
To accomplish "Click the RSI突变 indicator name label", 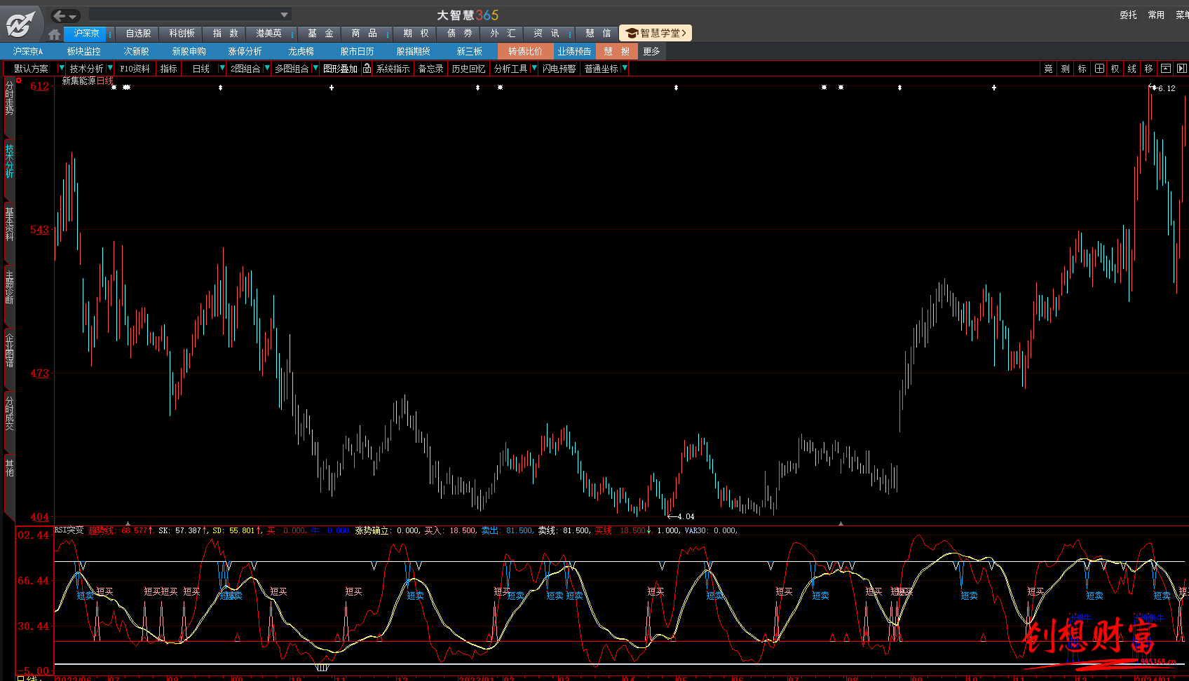I will (69, 530).
